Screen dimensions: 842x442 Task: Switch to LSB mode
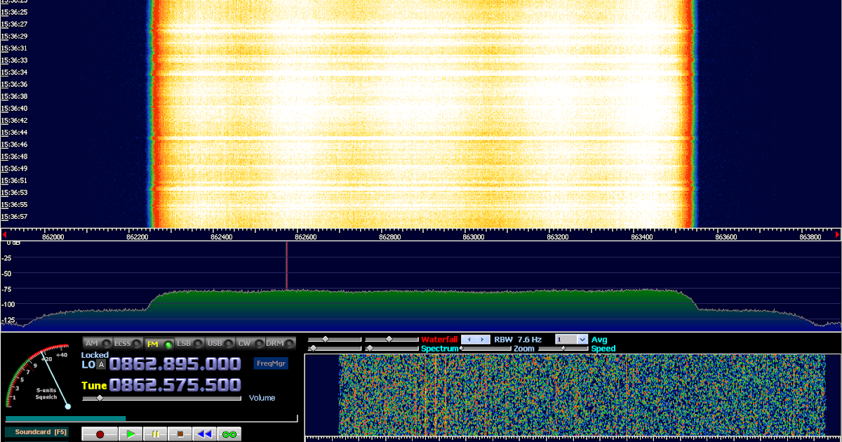click(183, 343)
